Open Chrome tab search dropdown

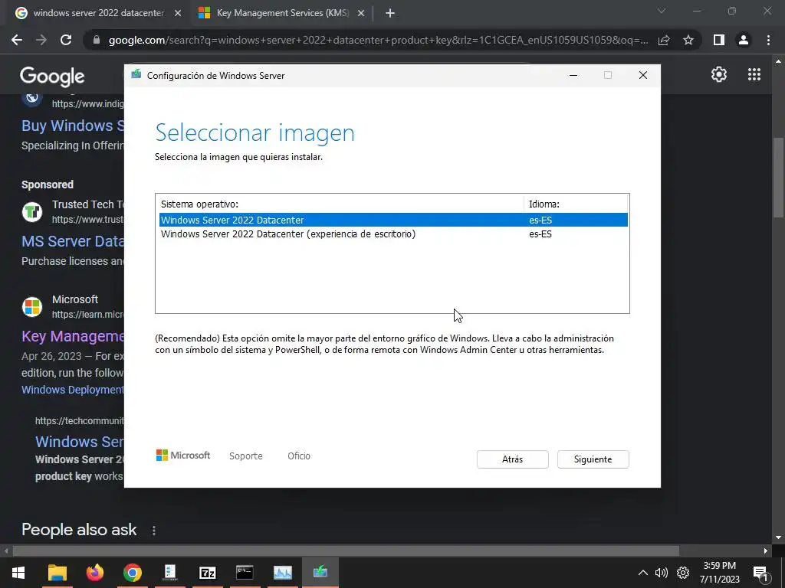click(x=662, y=11)
